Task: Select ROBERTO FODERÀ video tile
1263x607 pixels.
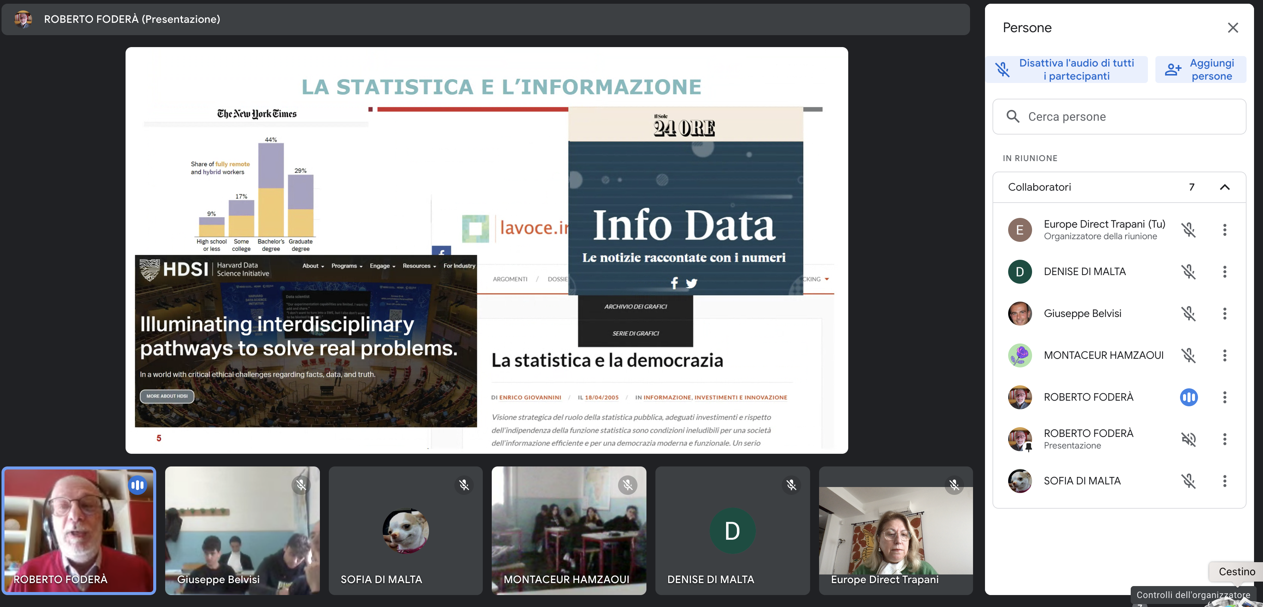Action: point(79,530)
